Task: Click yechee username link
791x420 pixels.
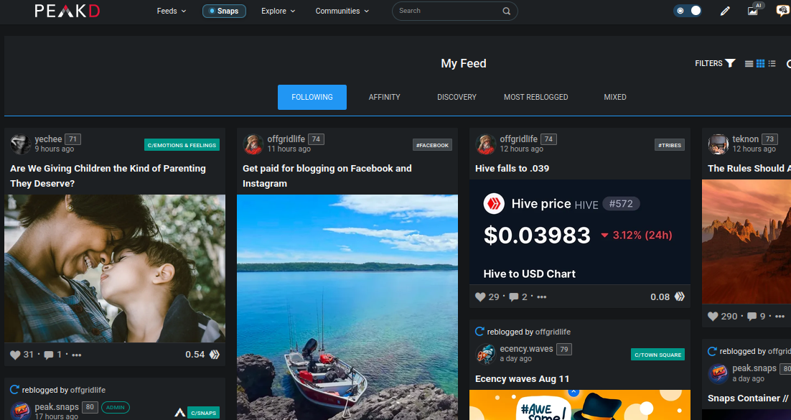Action: coord(48,139)
